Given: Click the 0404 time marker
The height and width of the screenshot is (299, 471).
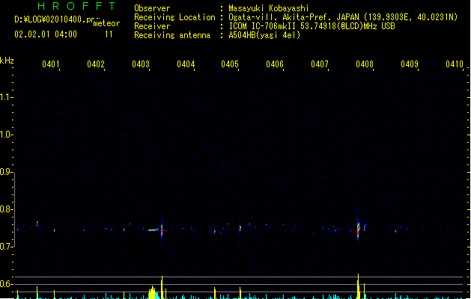Looking at the screenshot, I should tap(186, 64).
